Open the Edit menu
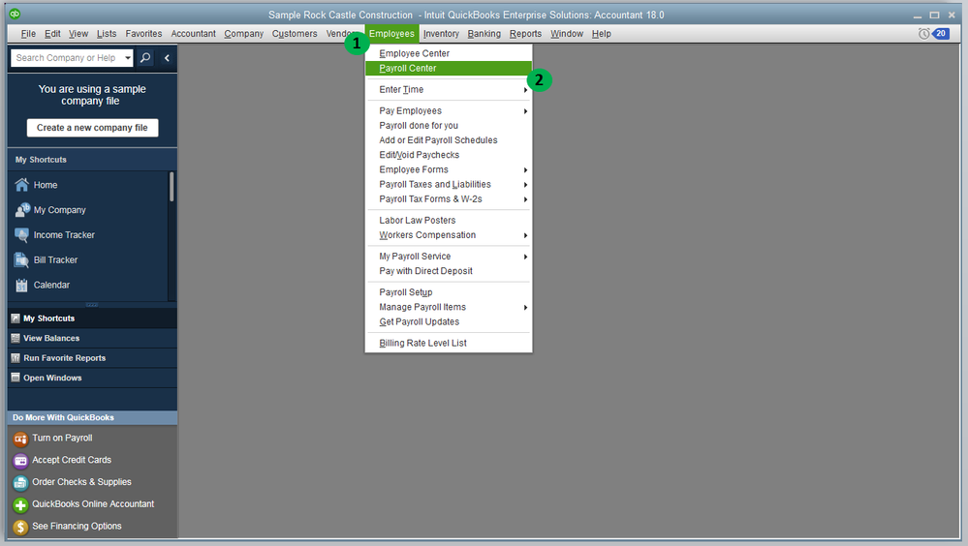The height and width of the screenshot is (546, 968). click(52, 34)
